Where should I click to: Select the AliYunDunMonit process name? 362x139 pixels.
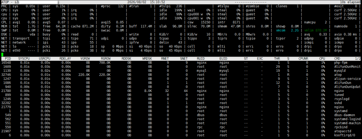(x=347, y=66)
